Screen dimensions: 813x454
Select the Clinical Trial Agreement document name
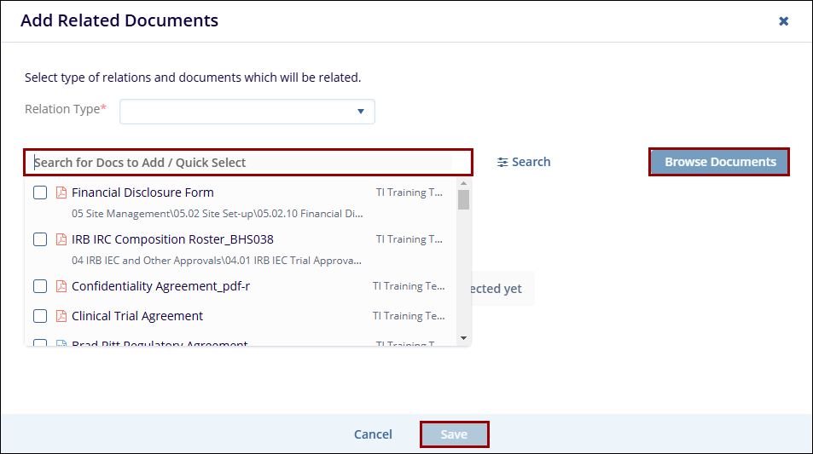137,316
